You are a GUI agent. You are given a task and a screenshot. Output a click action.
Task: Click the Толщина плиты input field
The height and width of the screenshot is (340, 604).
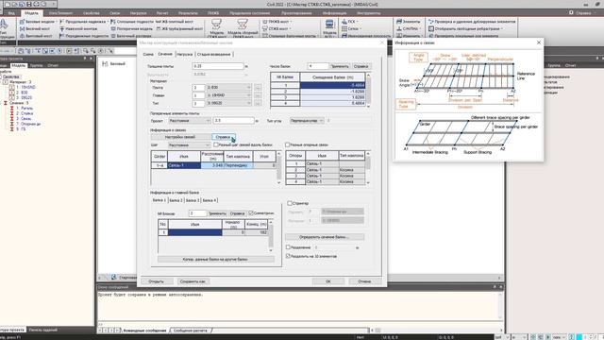[x=218, y=66]
